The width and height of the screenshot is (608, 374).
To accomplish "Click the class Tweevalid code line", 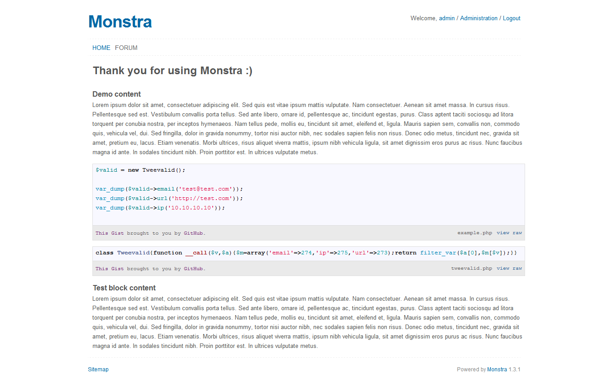I will point(306,253).
